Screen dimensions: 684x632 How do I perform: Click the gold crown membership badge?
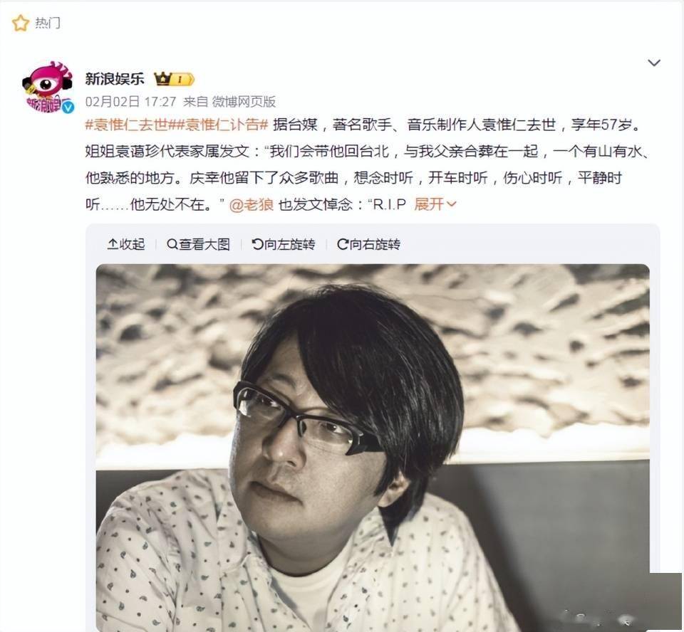(x=174, y=79)
